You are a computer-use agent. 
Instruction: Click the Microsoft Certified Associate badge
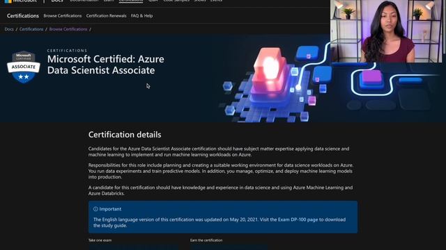(x=24, y=67)
